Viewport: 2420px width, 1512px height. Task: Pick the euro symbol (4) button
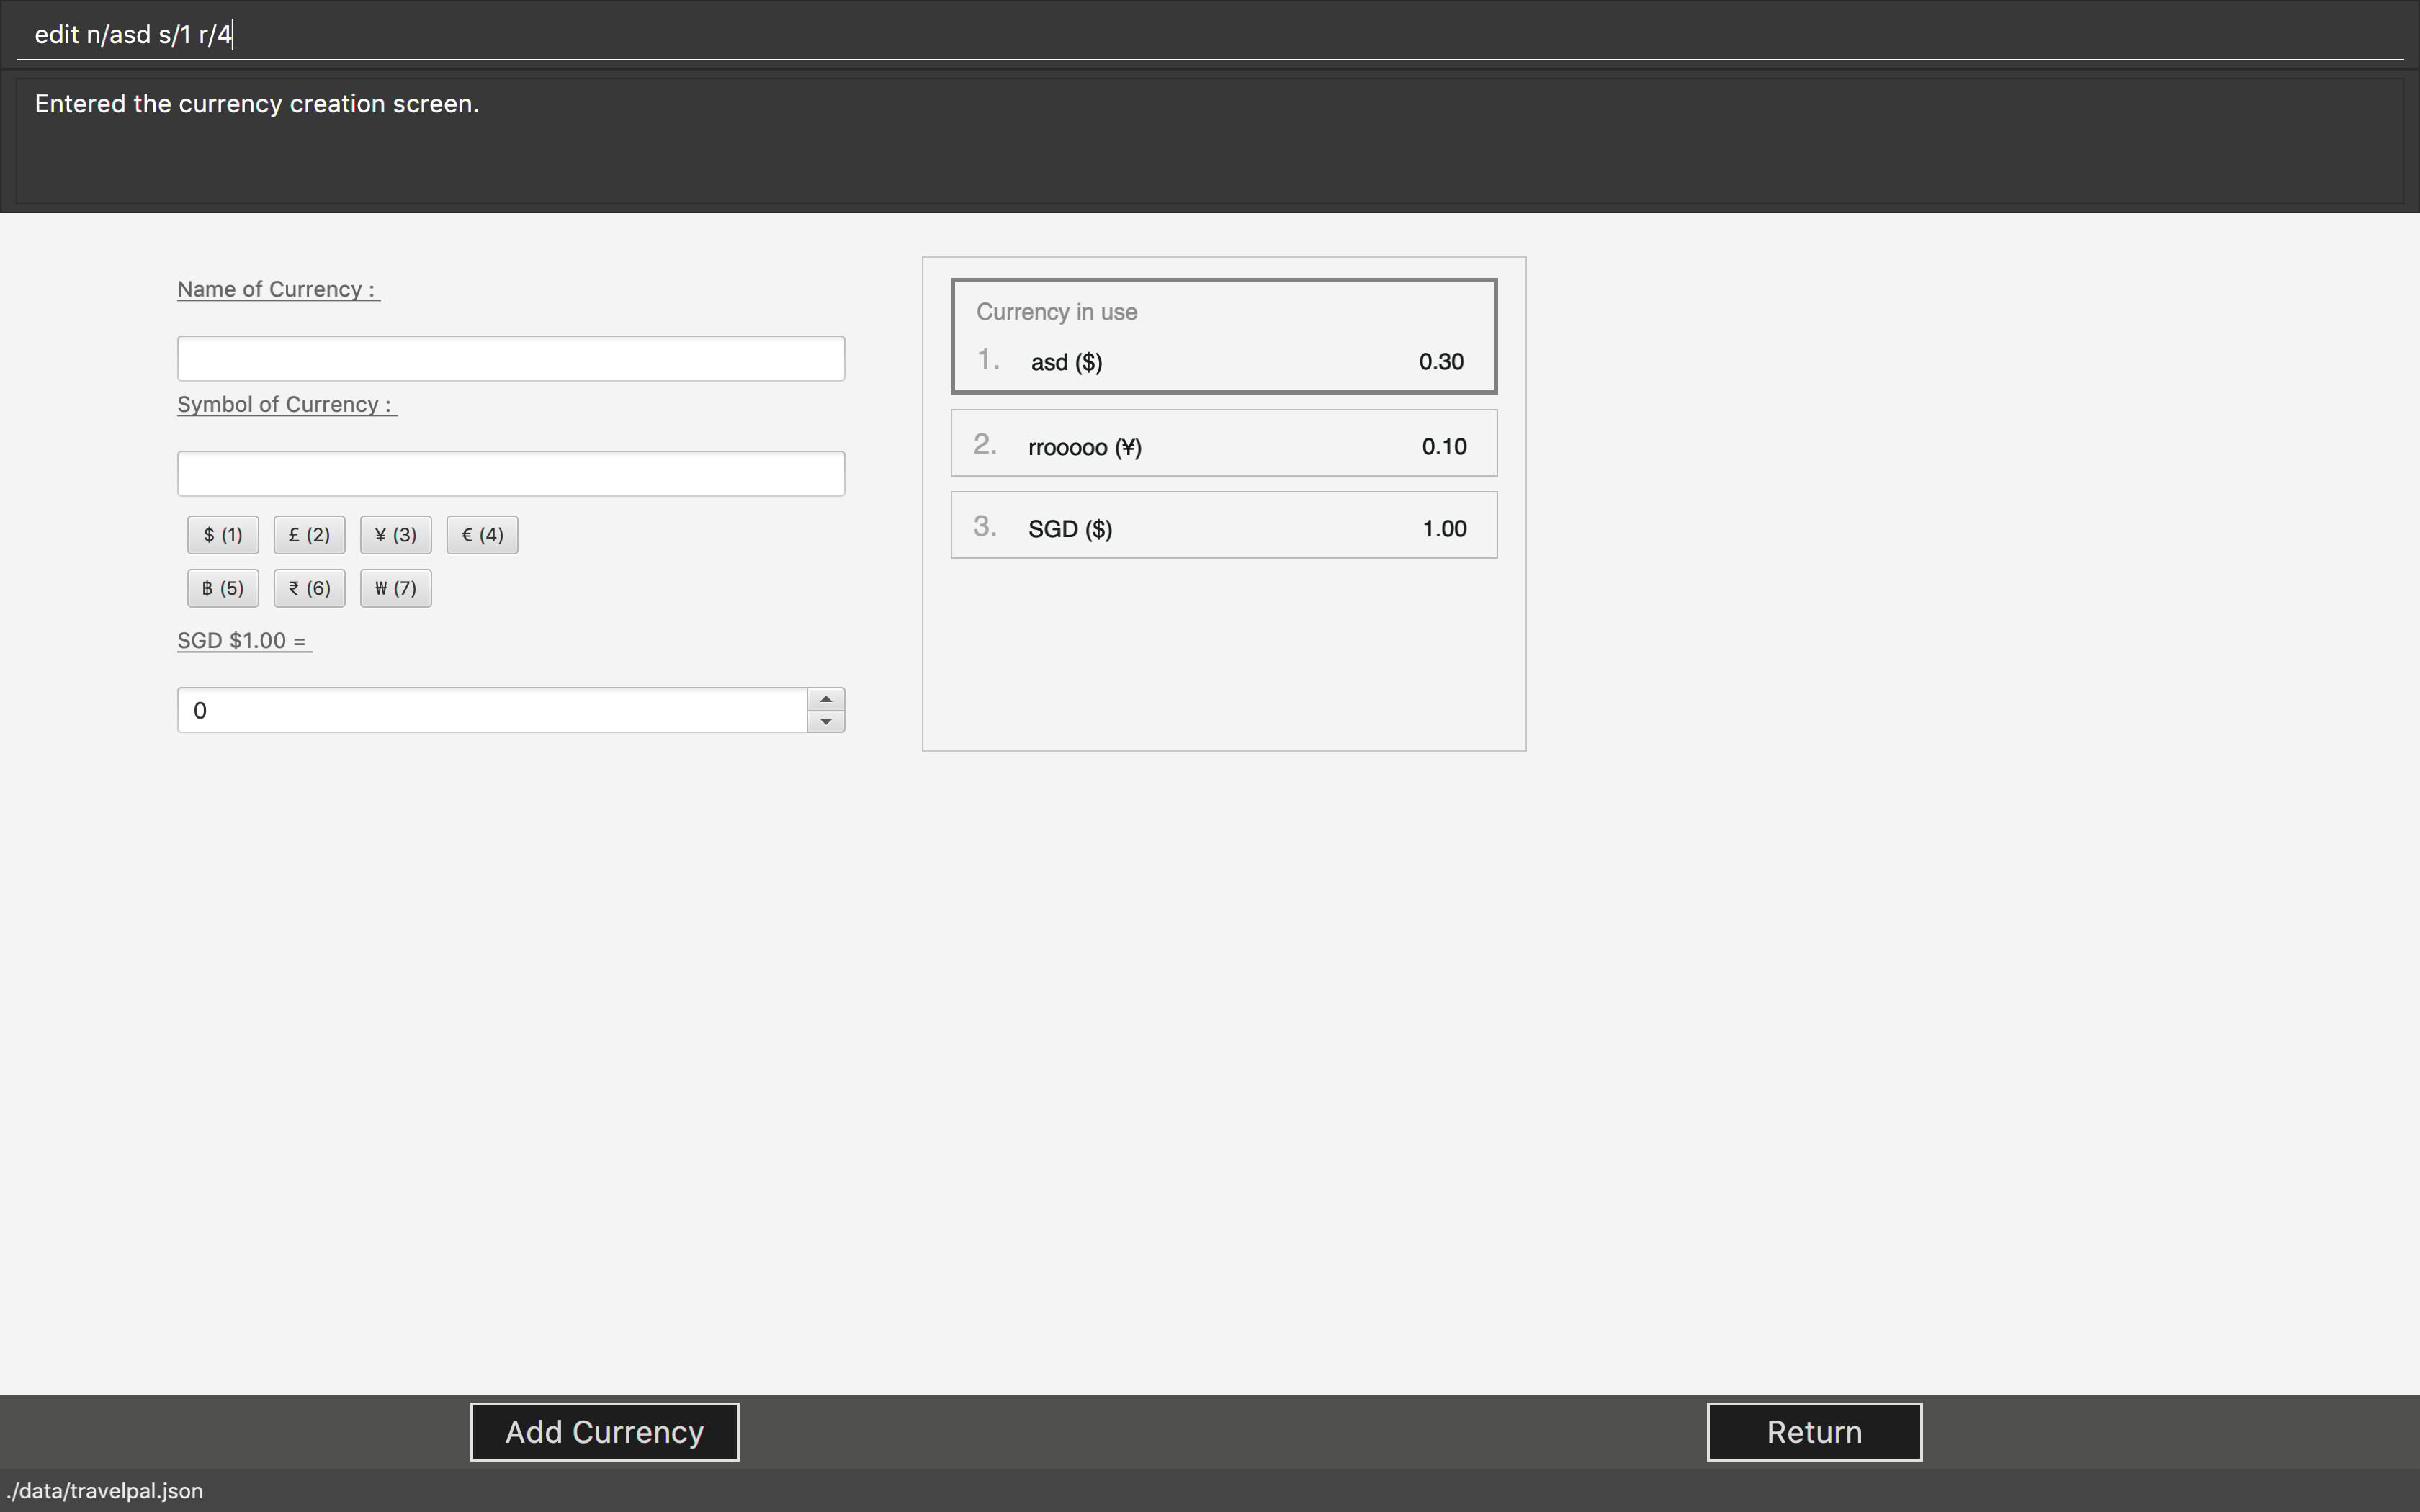click(482, 535)
